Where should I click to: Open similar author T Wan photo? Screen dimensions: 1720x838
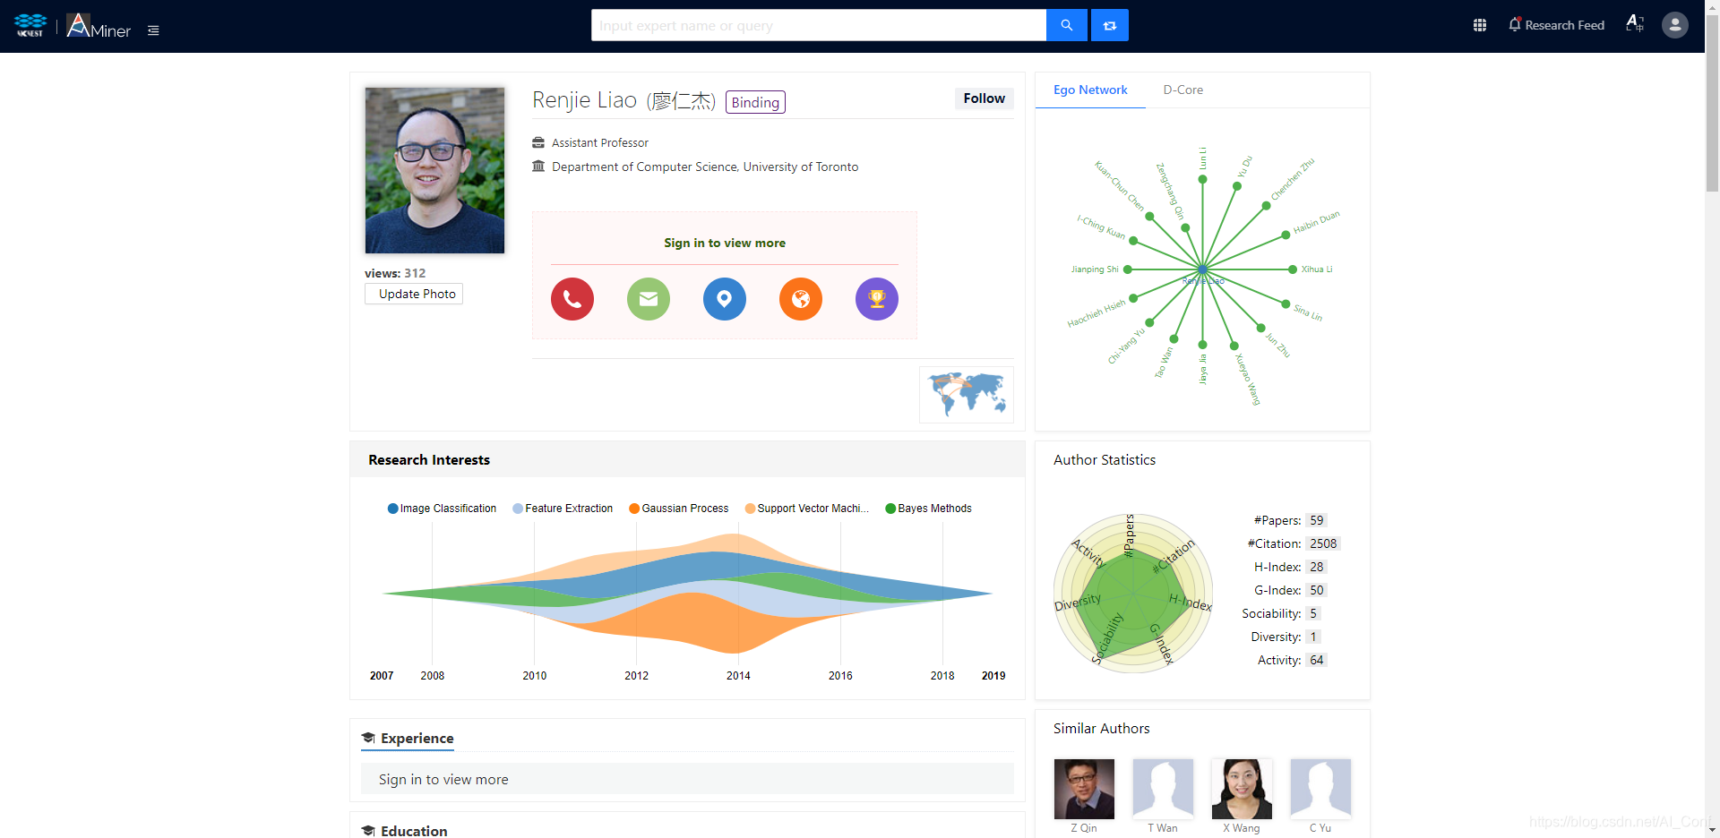[1163, 789]
